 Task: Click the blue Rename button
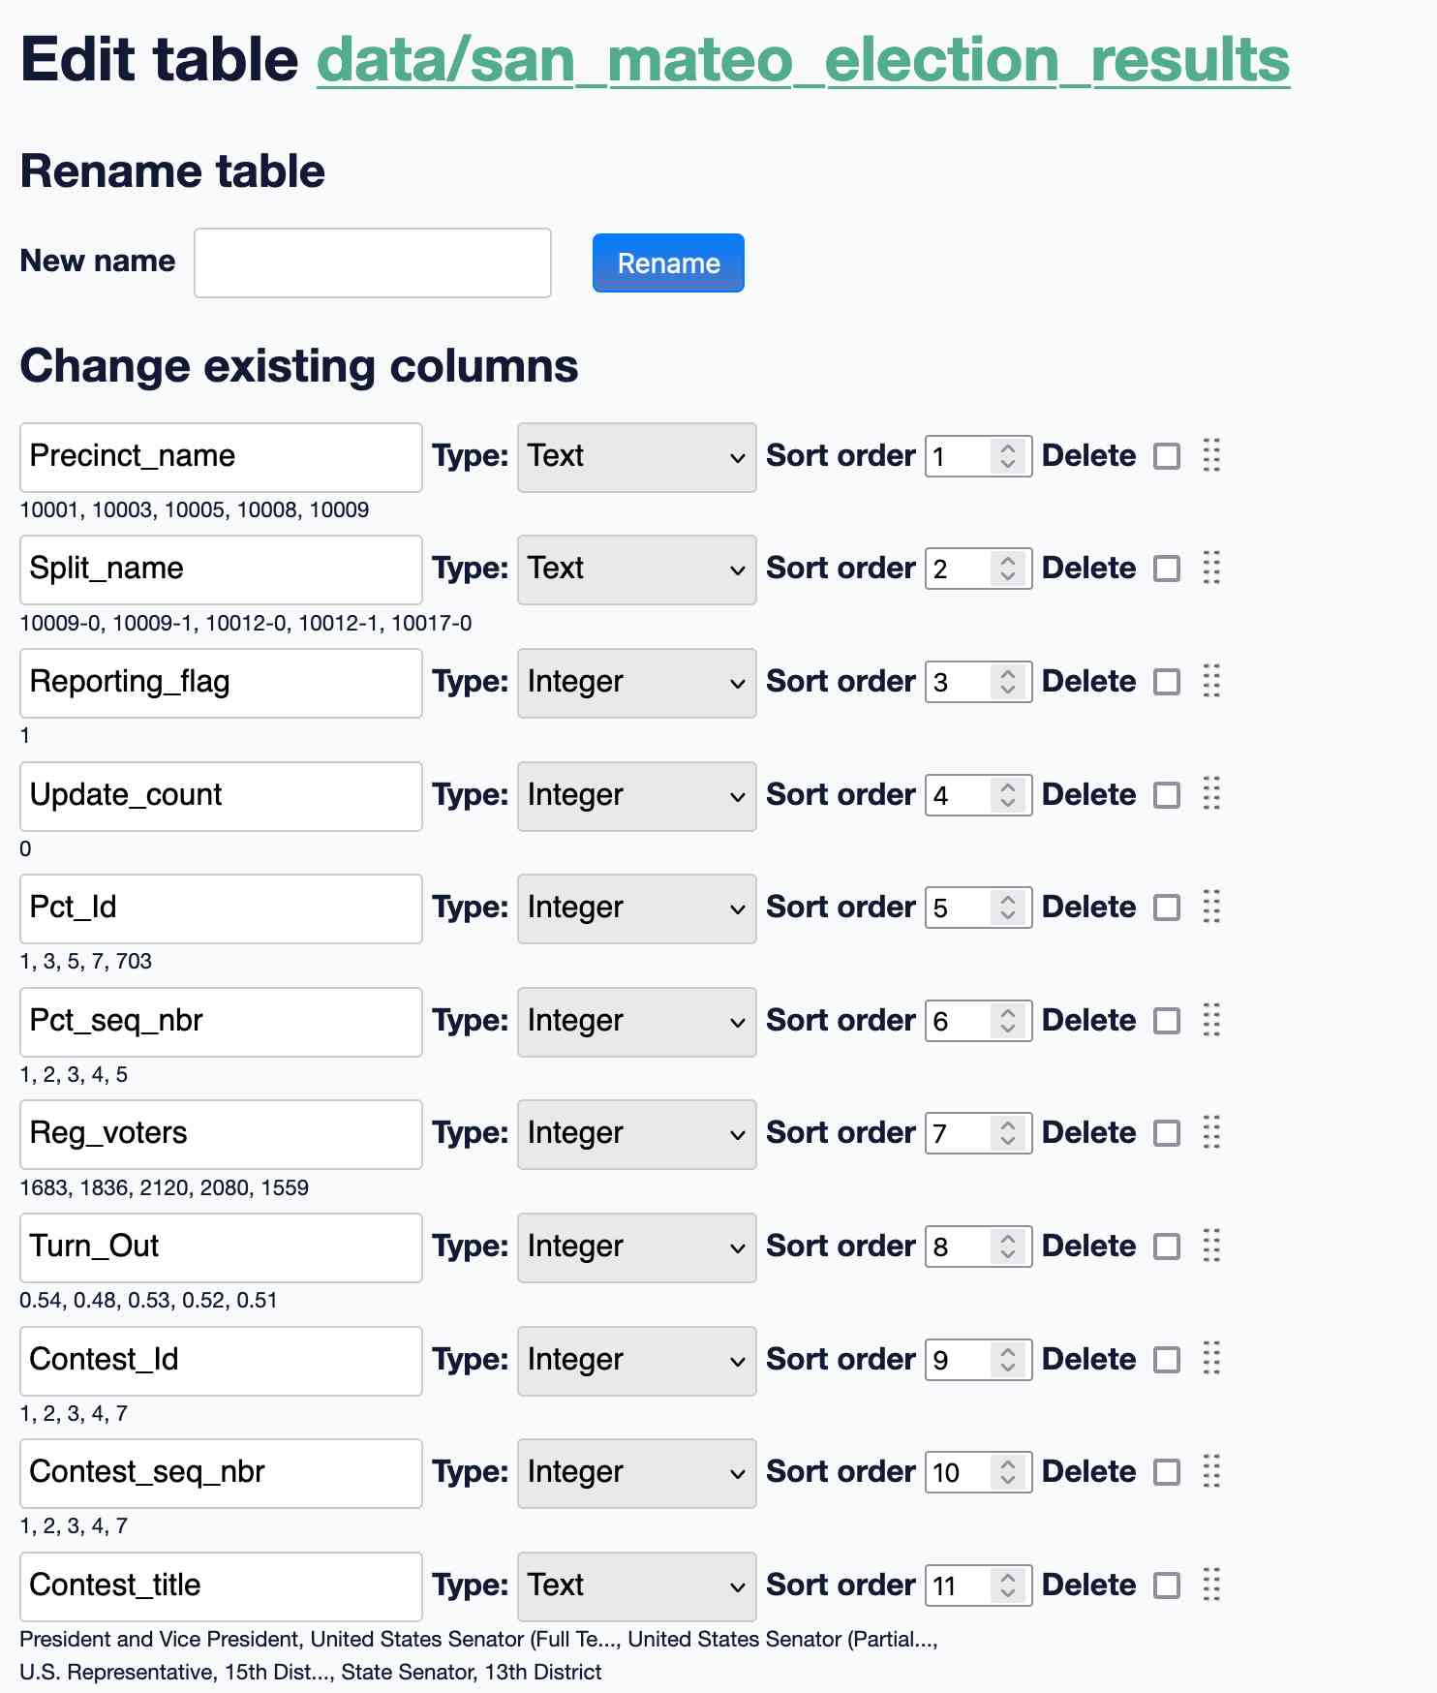click(x=668, y=262)
